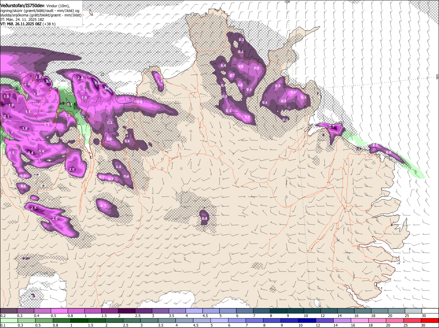
Task: Choose the bright pink 0.5–0.8 snow legend swatch
Action: pyautogui.click(x=59, y=311)
